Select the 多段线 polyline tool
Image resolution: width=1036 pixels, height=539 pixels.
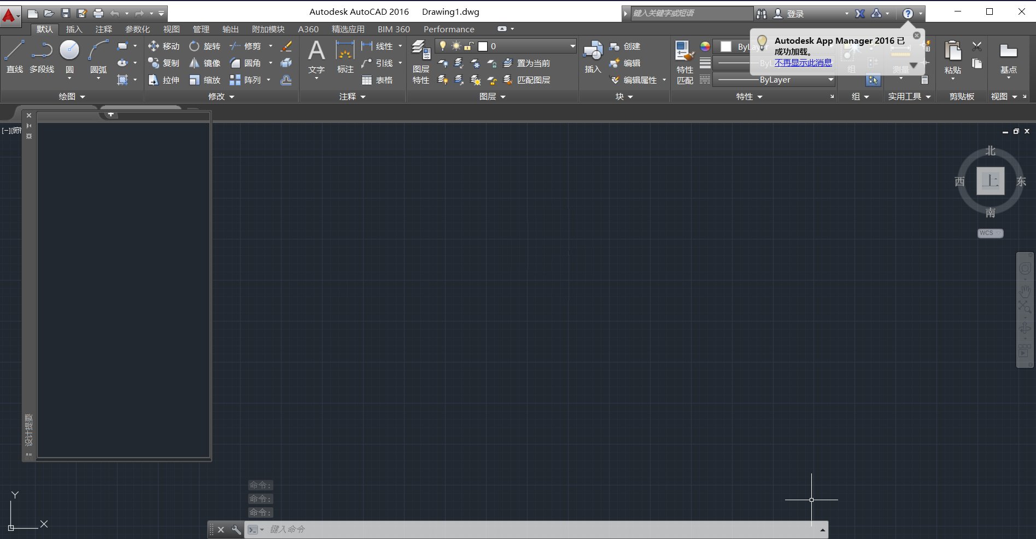click(x=42, y=57)
